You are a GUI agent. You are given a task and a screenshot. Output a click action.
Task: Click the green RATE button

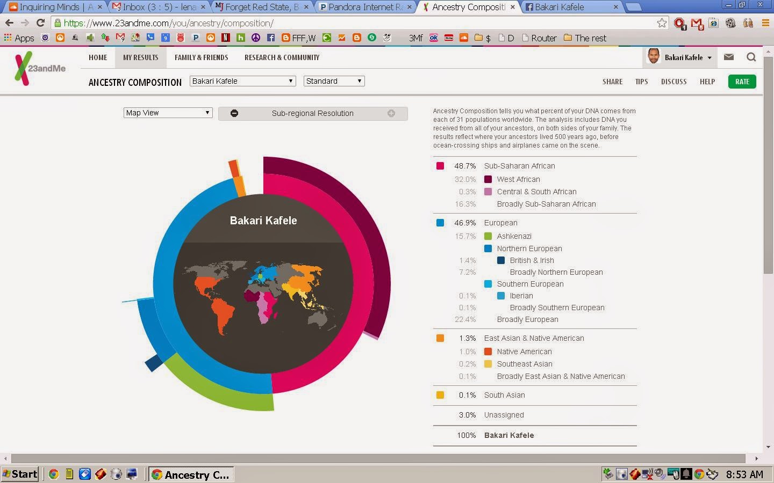742,82
